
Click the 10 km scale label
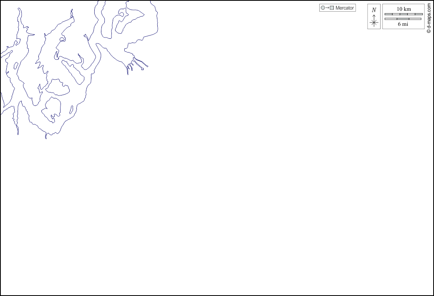click(404, 9)
